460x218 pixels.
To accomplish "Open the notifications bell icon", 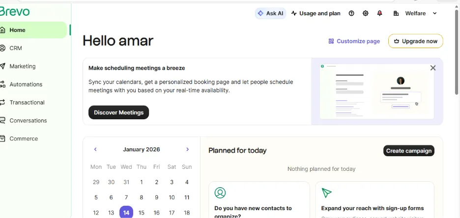I will (x=379, y=13).
